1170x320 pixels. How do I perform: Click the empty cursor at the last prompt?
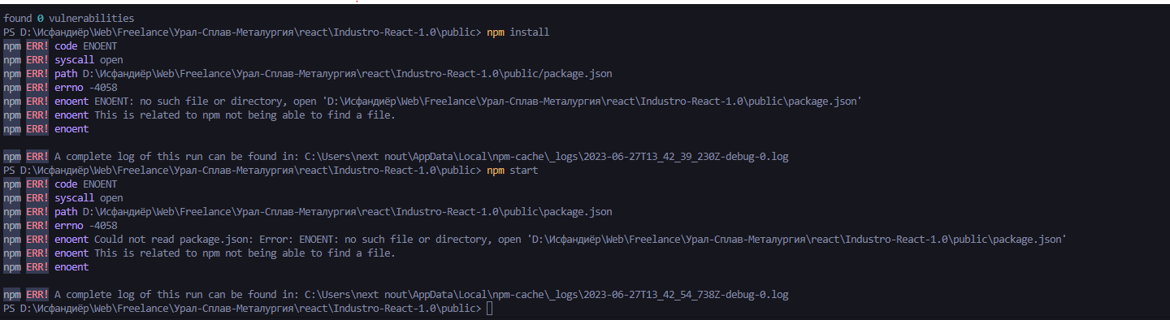pyautogui.click(x=489, y=309)
